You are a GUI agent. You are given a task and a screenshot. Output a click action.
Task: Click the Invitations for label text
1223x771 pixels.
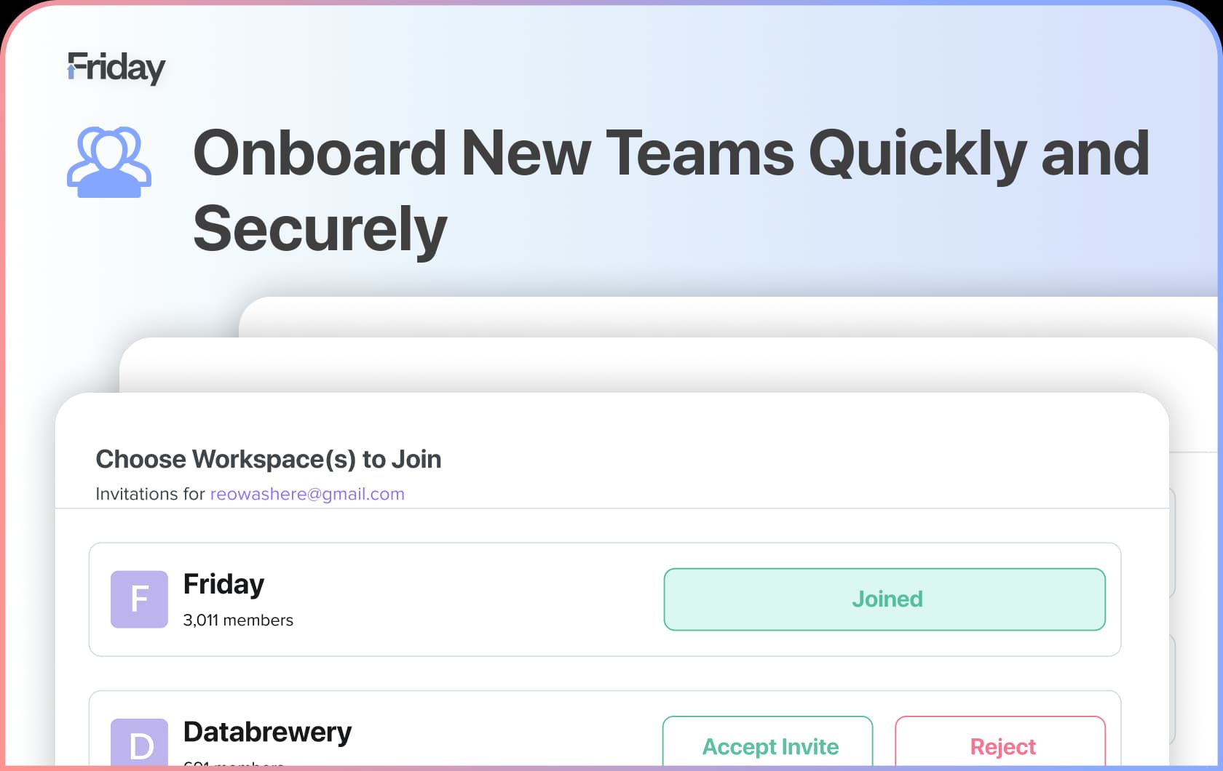pos(151,494)
